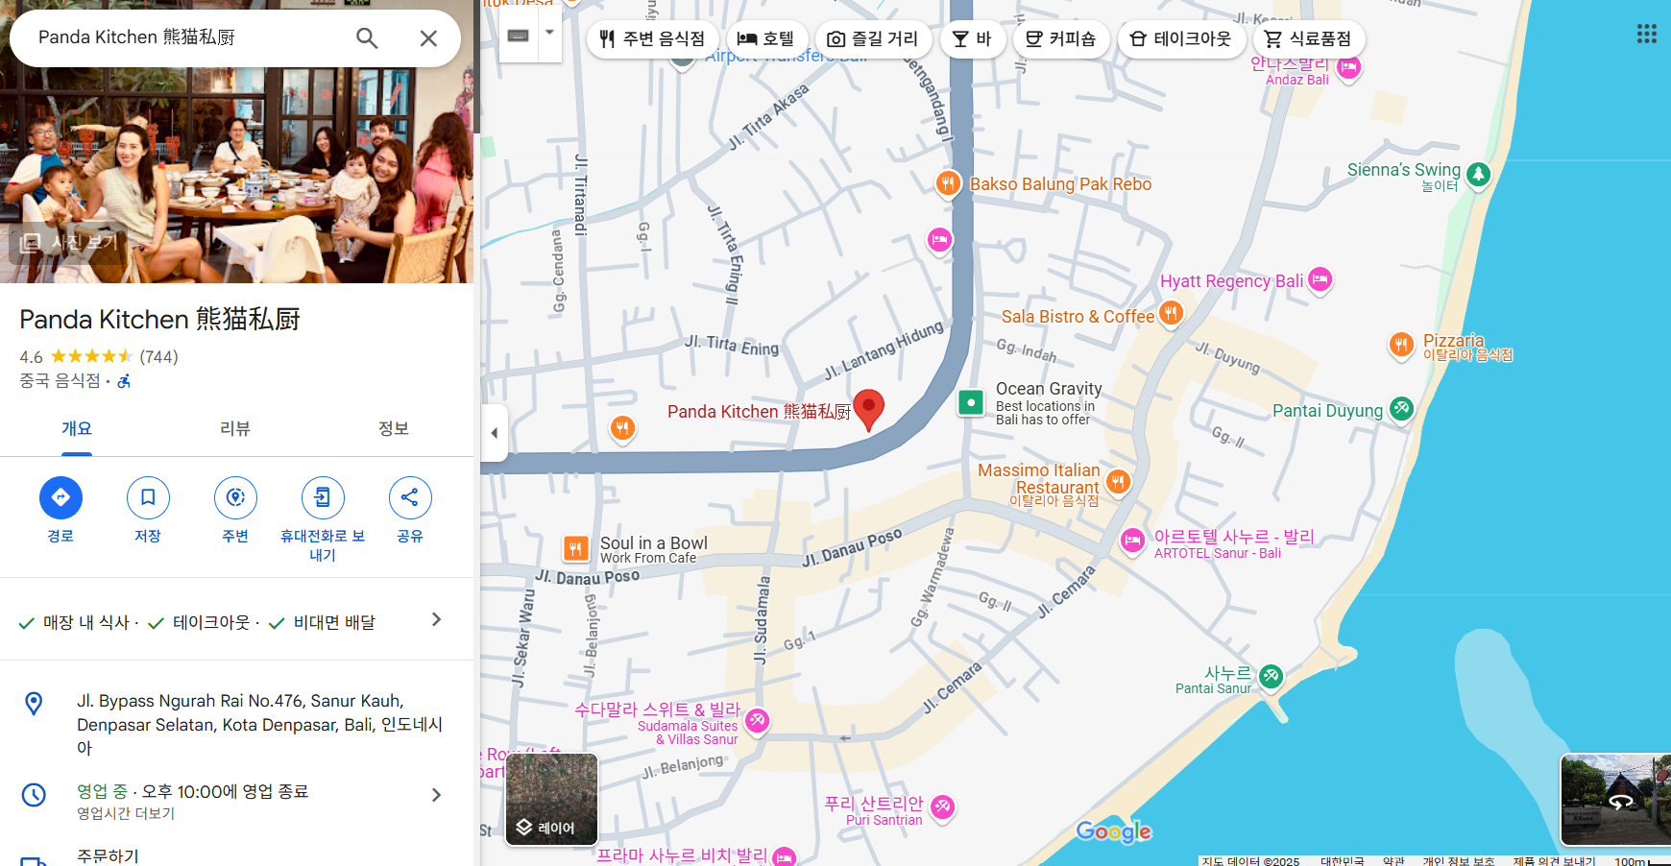Click the send product feedback footer link

(1554, 861)
